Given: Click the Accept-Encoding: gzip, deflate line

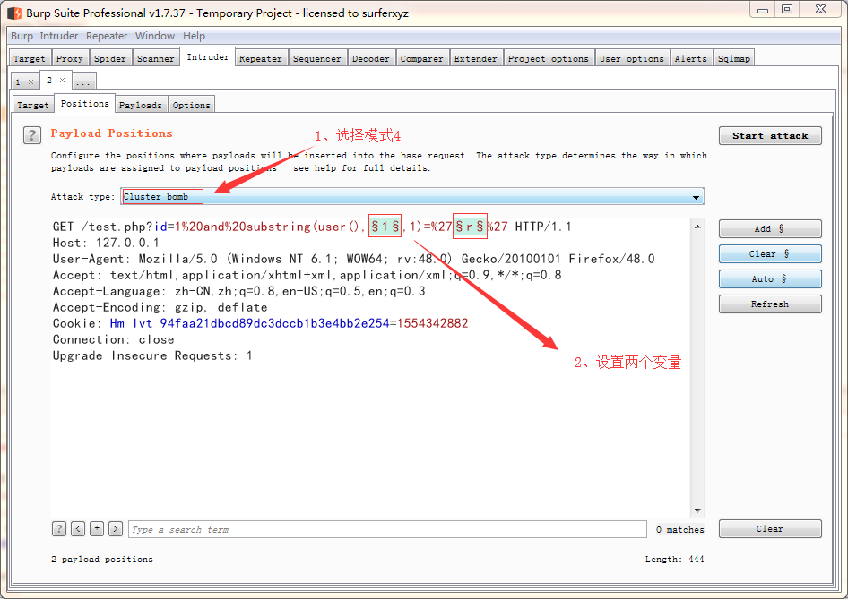Looking at the screenshot, I should tap(160, 307).
